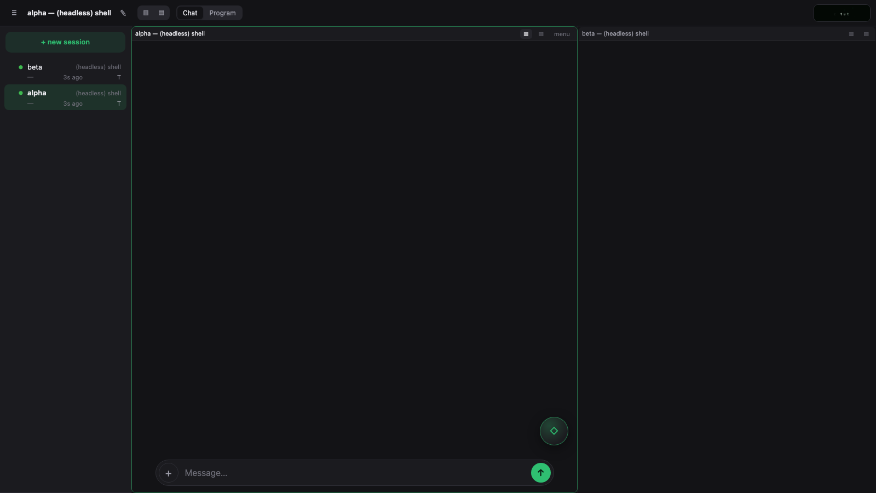876x493 pixels.
Task: Switch to the Program tab
Action: [x=222, y=13]
